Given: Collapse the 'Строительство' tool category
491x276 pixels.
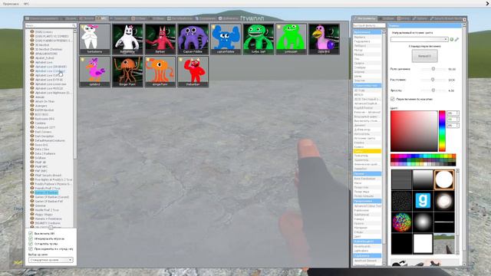Looking at the screenshot, I should 367,85.
